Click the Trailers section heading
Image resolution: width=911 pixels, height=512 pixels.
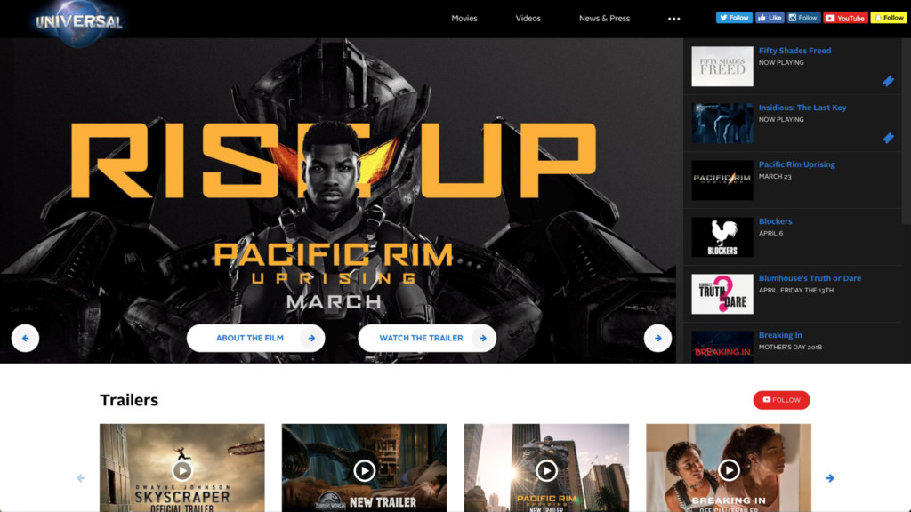129,400
